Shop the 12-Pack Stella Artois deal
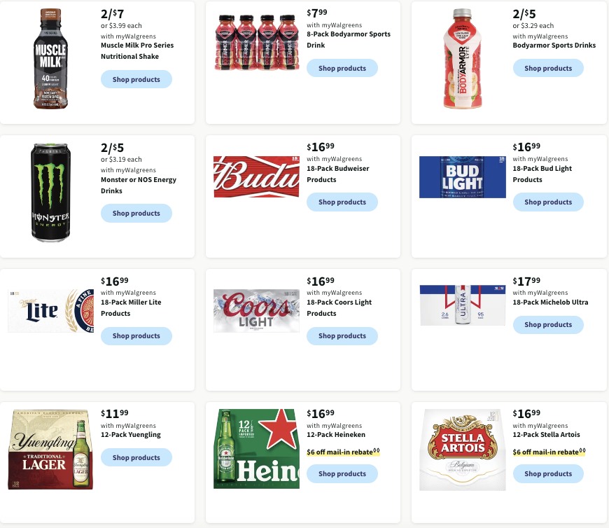The image size is (609, 528). [x=548, y=473]
